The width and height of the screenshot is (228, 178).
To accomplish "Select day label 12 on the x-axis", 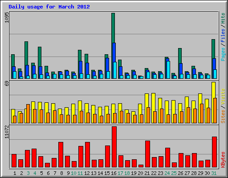I will pos(87,173).
